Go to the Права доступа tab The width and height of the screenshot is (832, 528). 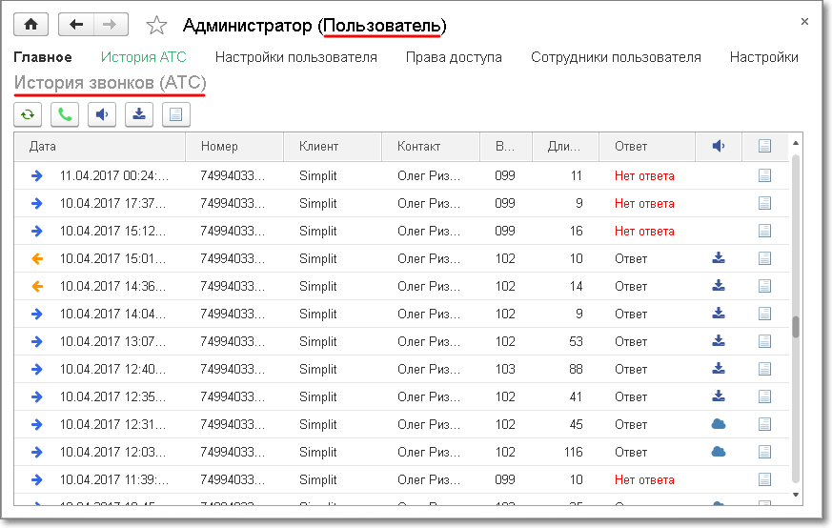click(x=454, y=57)
